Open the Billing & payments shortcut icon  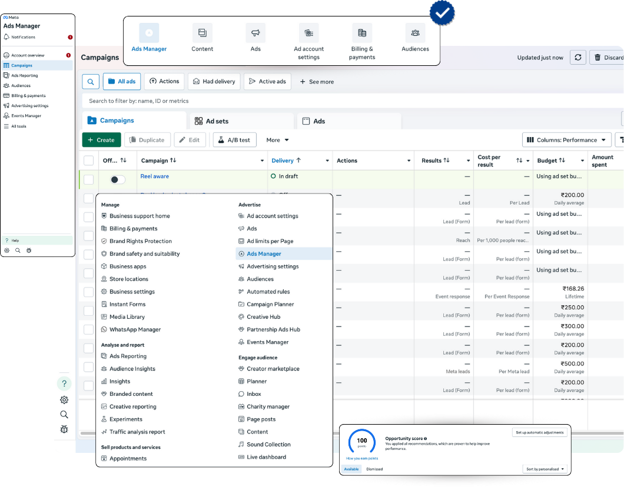(x=362, y=33)
